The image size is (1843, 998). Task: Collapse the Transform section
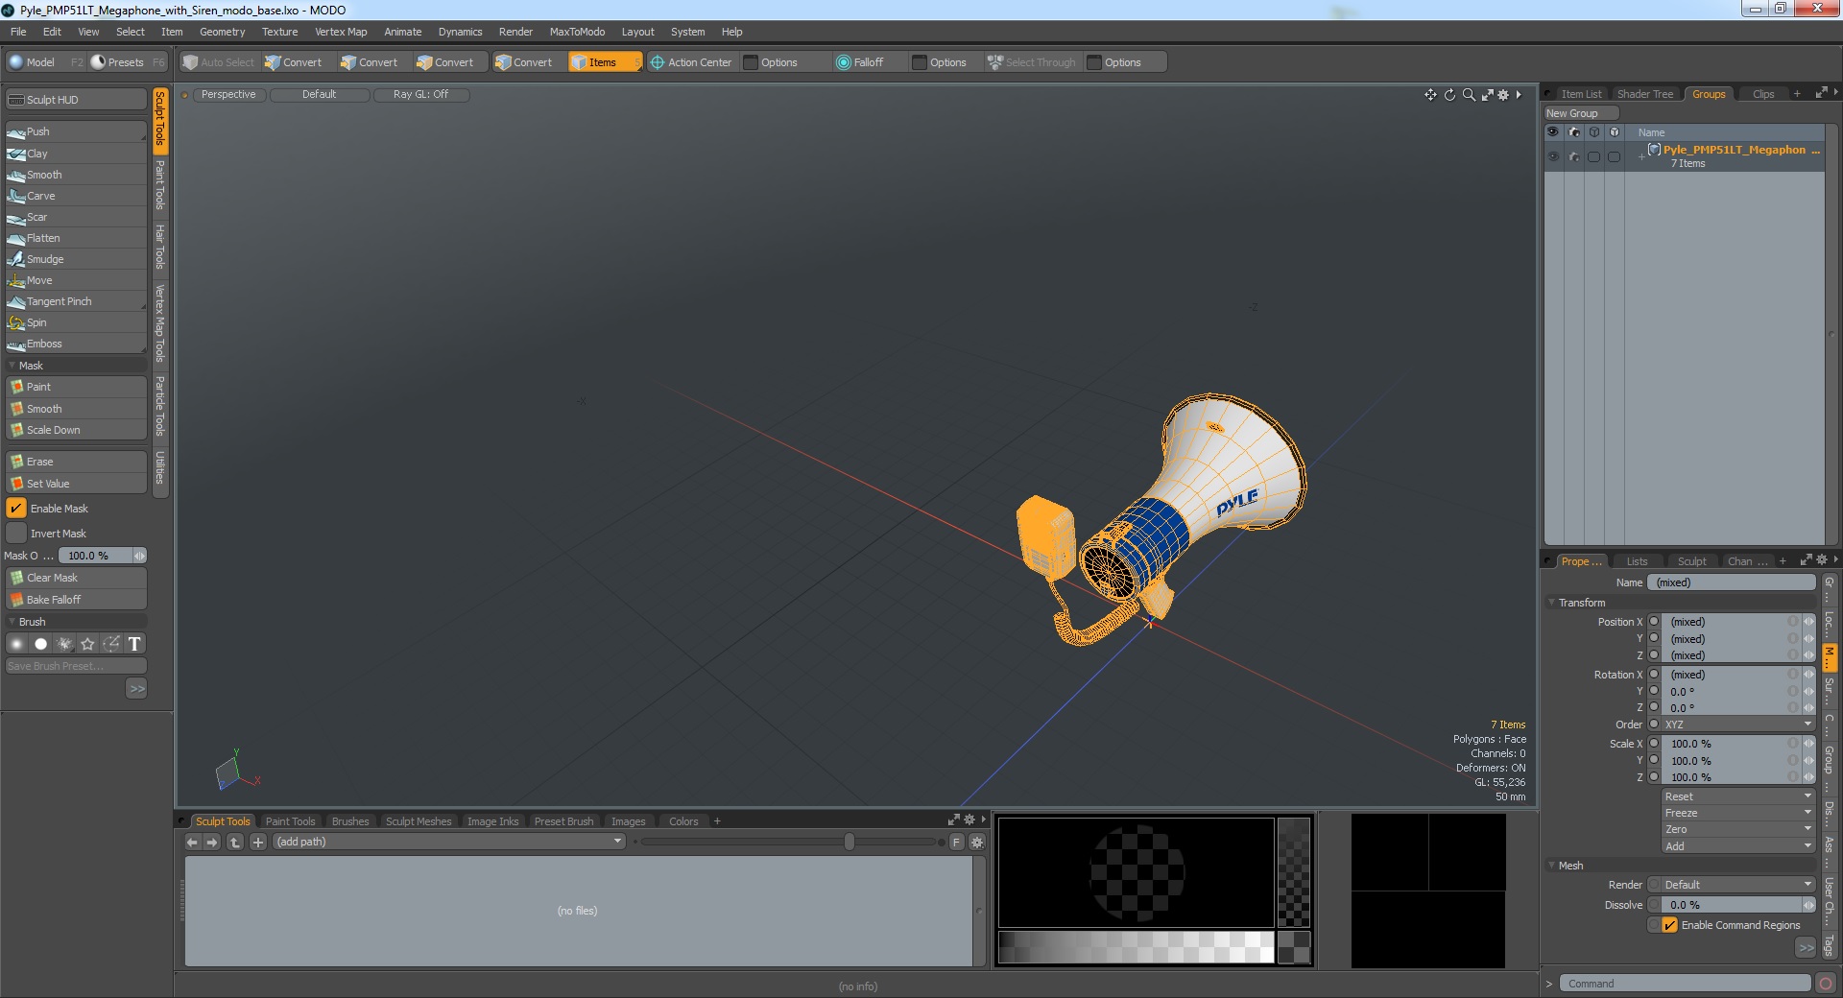1551,603
